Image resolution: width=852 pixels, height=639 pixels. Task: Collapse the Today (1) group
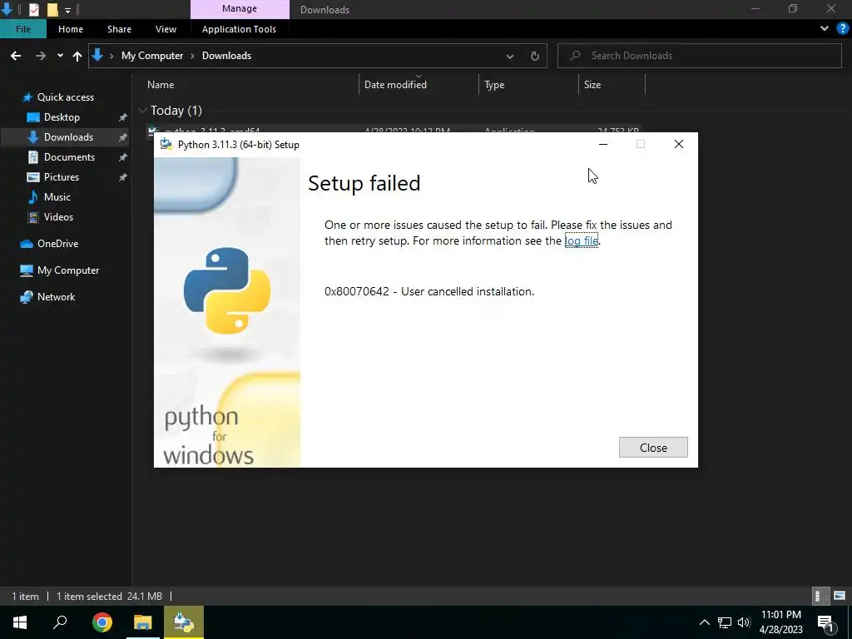(x=142, y=111)
